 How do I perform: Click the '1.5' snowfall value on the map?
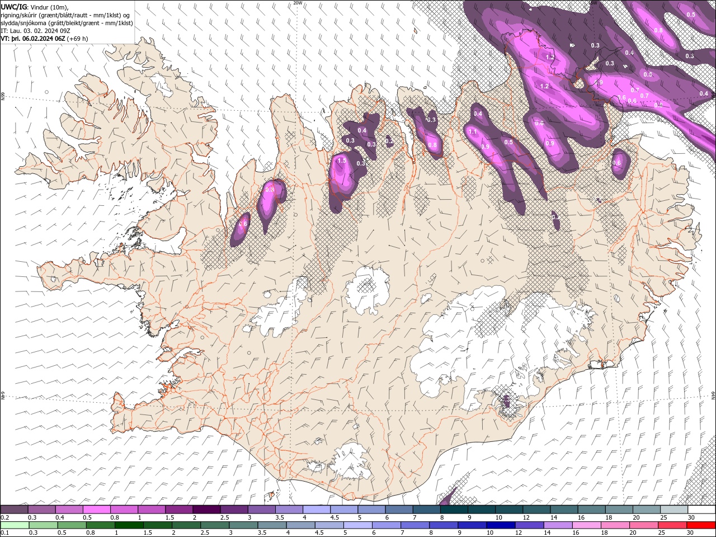(342, 161)
